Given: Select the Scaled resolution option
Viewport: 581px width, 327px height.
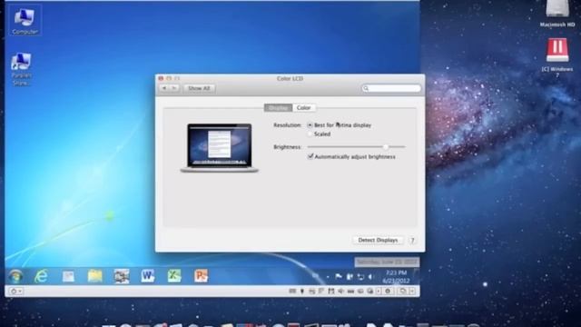Looking at the screenshot, I should (x=310, y=134).
